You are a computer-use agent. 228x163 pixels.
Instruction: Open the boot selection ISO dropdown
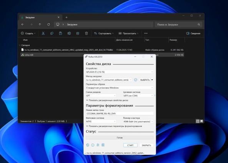[109, 80]
